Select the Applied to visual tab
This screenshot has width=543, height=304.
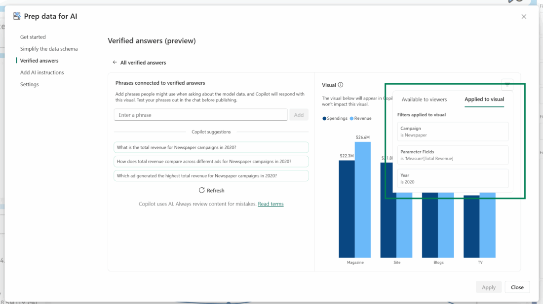coord(484,100)
